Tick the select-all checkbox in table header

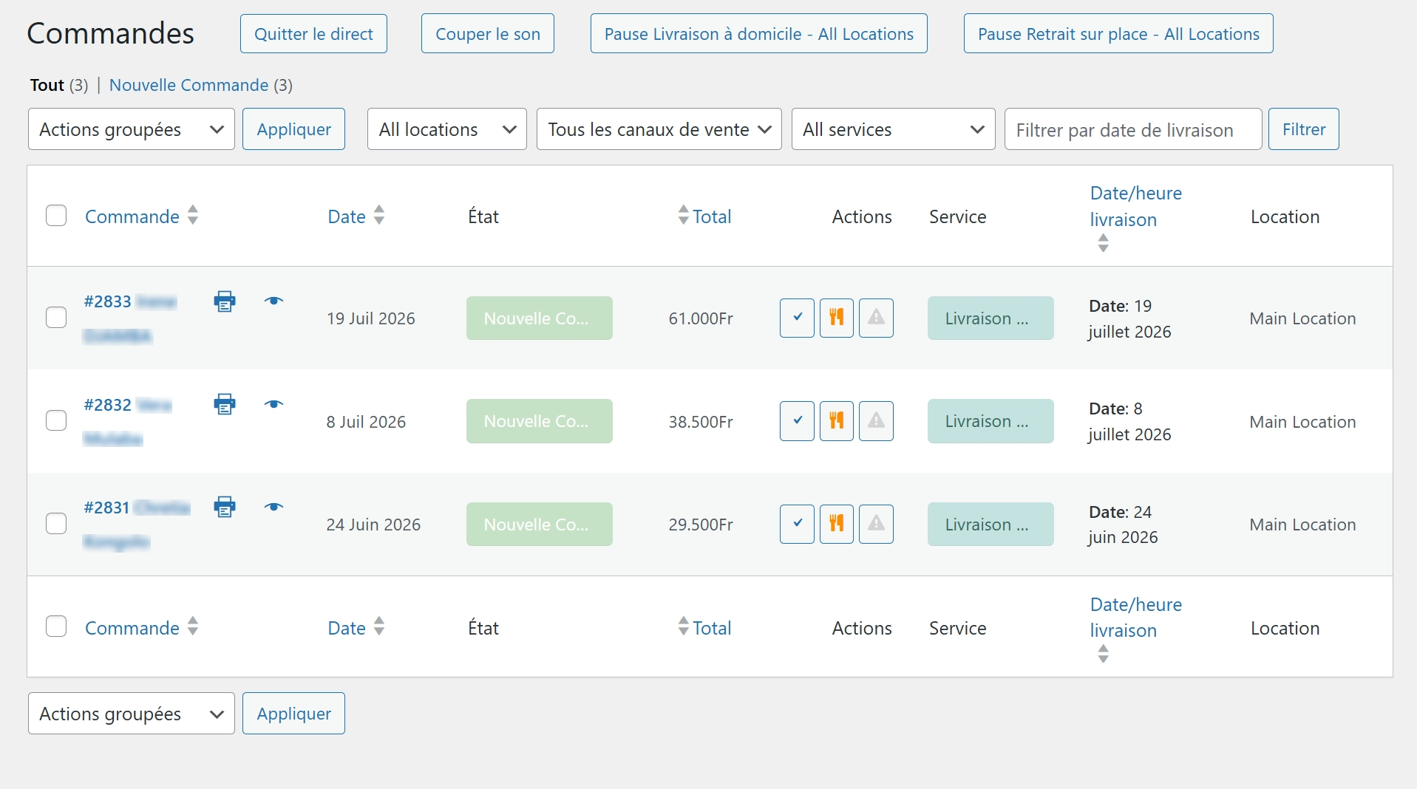(56, 216)
